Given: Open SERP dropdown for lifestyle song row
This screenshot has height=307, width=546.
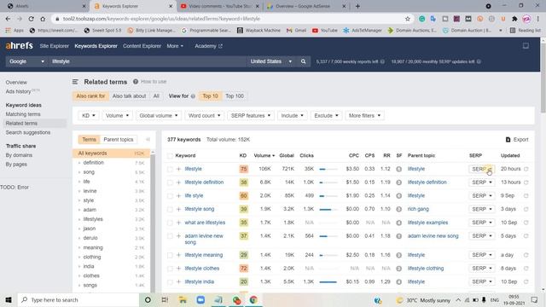Looking at the screenshot, I should tap(481, 209).
